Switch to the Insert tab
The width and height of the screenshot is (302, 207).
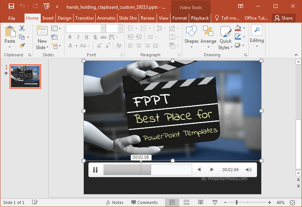tap(48, 18)
